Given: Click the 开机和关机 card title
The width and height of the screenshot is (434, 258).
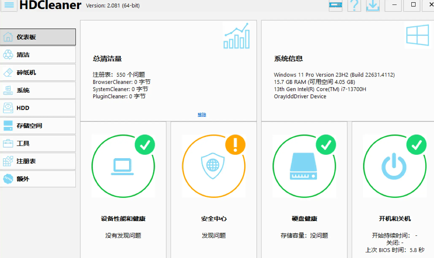Looking at the screenshot, I should 395,219.
